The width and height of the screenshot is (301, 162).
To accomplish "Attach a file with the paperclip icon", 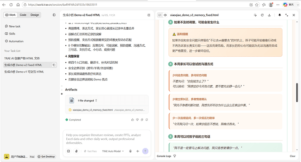I will pos(76,151).
